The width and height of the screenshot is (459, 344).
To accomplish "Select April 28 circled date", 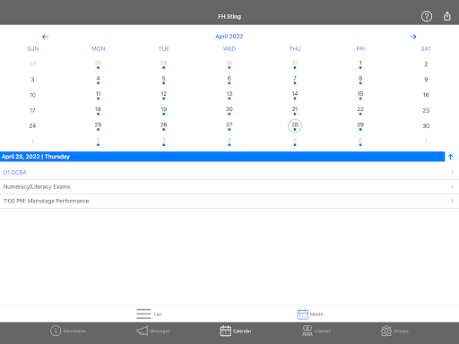I will click(295, 125).
